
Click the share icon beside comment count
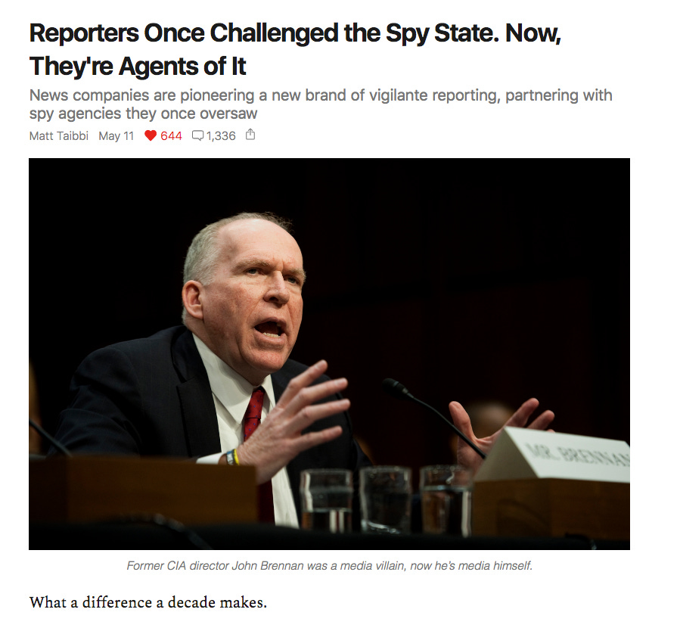[x=250, y=135]
